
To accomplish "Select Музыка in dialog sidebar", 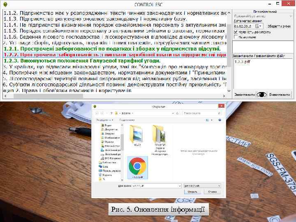I will coord(107,142).
